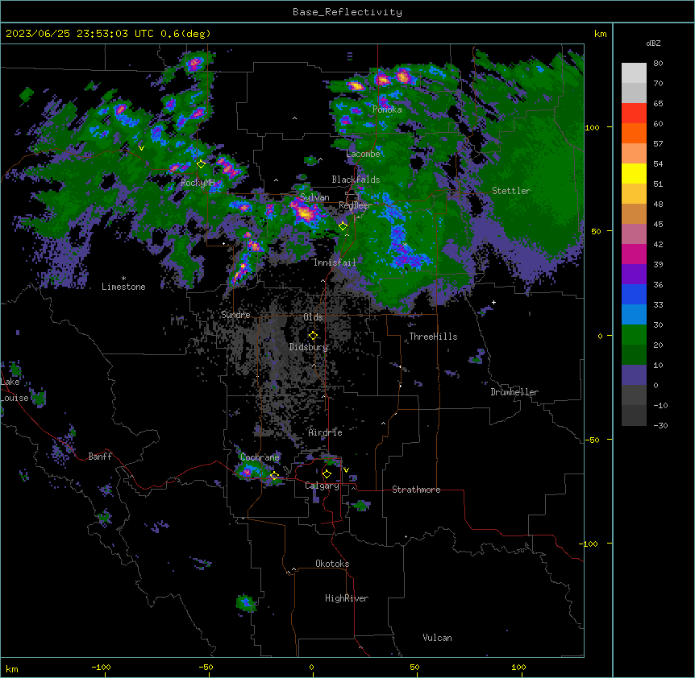The width and height of the screenshot is (695, 678).
Task: Click the Didsbury town label
Action: coord(309,347)
